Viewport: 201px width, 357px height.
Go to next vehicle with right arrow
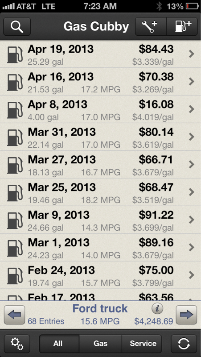(186, 315)
